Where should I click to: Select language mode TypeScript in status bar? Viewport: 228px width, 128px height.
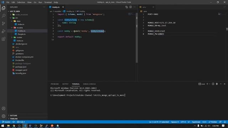[196, 122]
